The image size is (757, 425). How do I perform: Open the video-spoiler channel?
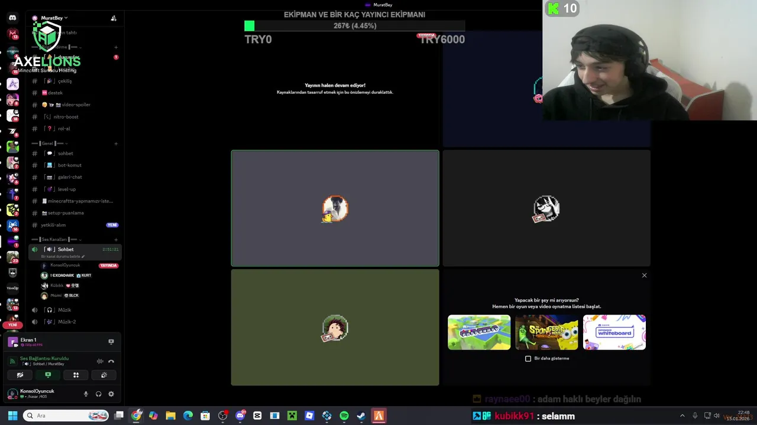(x=76, y=104)
